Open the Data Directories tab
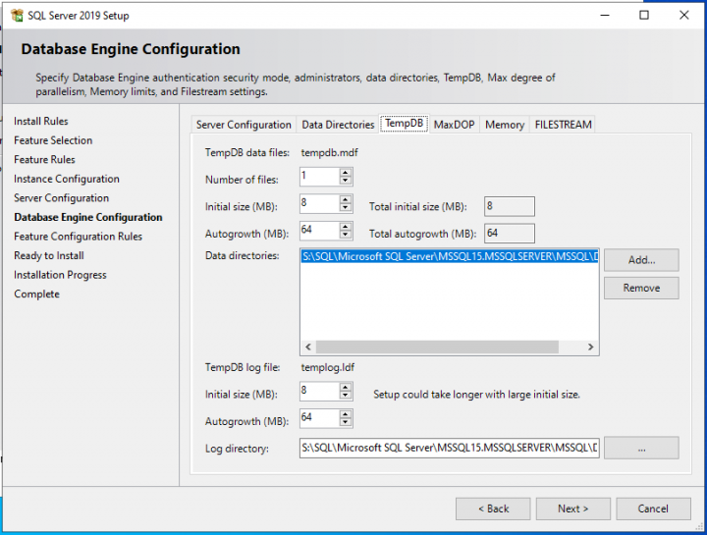 [338, 125]
